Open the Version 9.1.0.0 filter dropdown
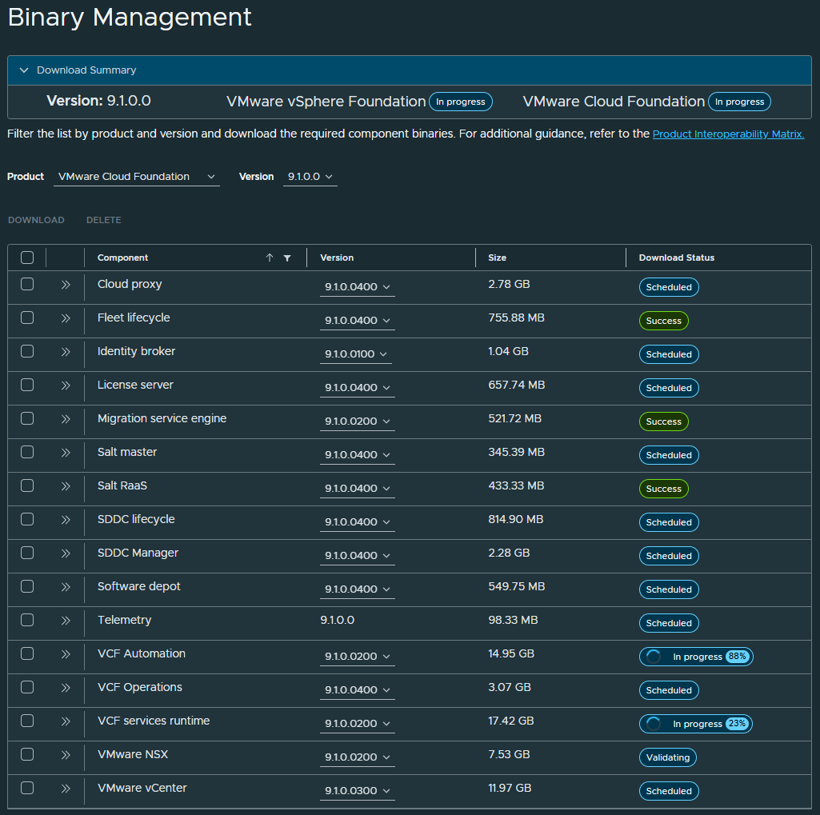This screenshot has width=820, height=815. 310,177
